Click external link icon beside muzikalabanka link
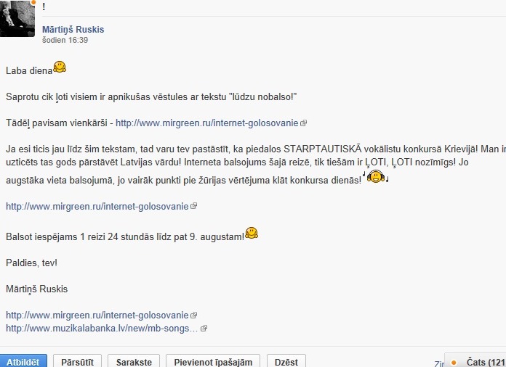Viewport: 506px width, 367px height. (204, 329)
